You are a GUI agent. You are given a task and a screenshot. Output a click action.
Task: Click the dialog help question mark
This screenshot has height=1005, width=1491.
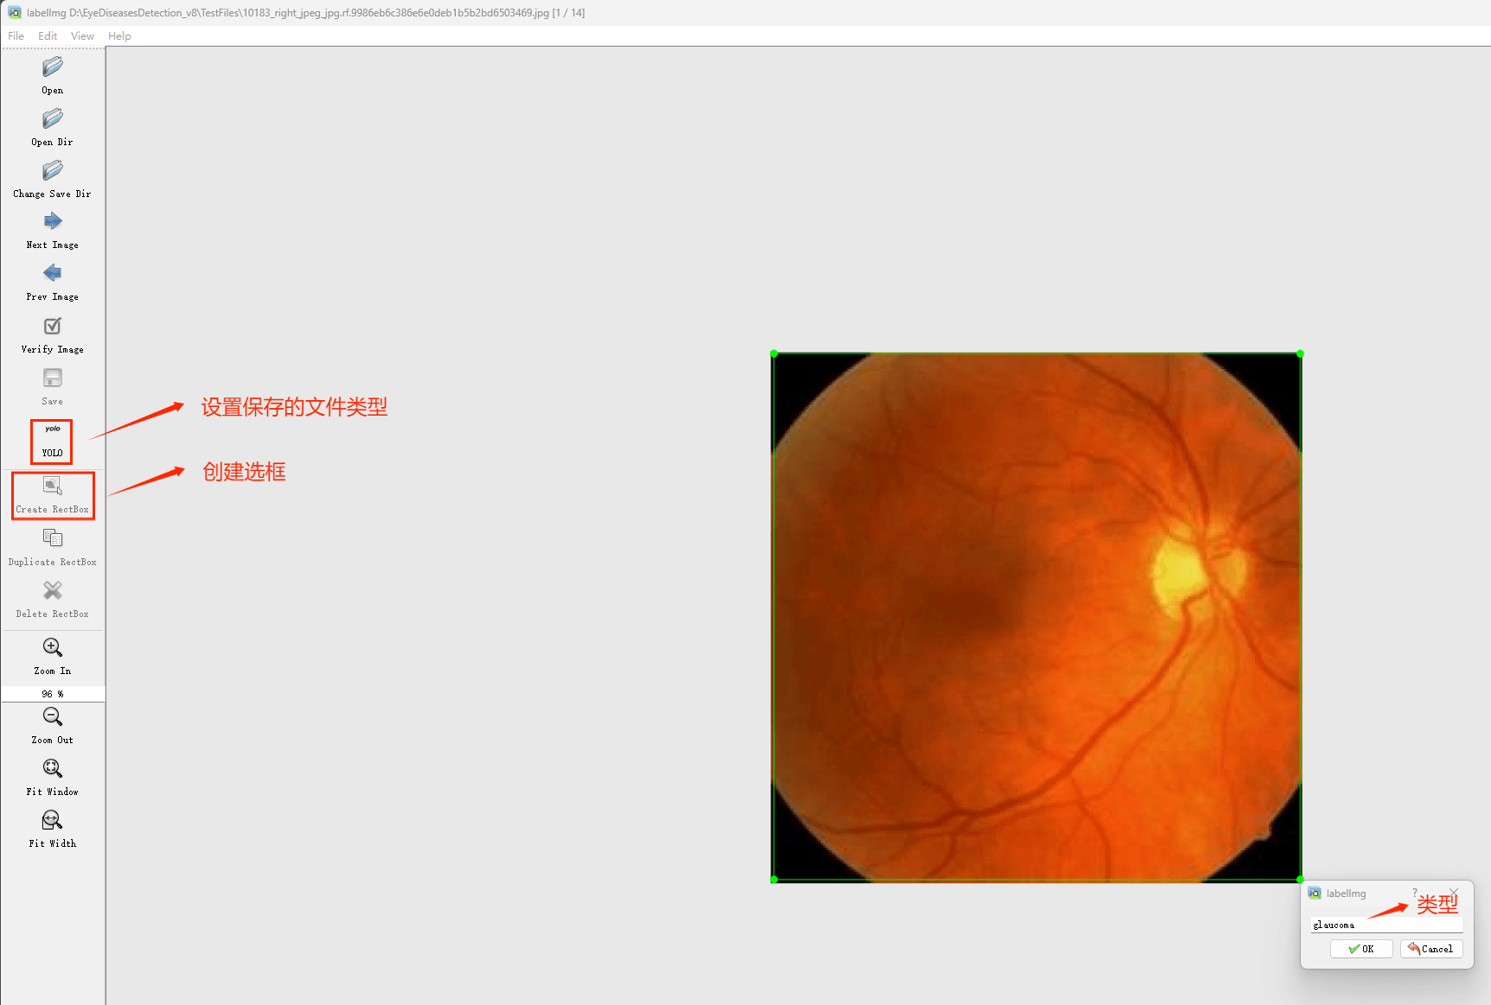click(x=1415, y=893)
